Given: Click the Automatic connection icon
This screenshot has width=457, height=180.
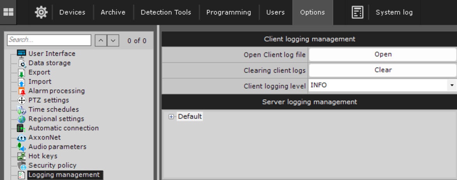Looking at the screenshot, I should click(21, 128).
